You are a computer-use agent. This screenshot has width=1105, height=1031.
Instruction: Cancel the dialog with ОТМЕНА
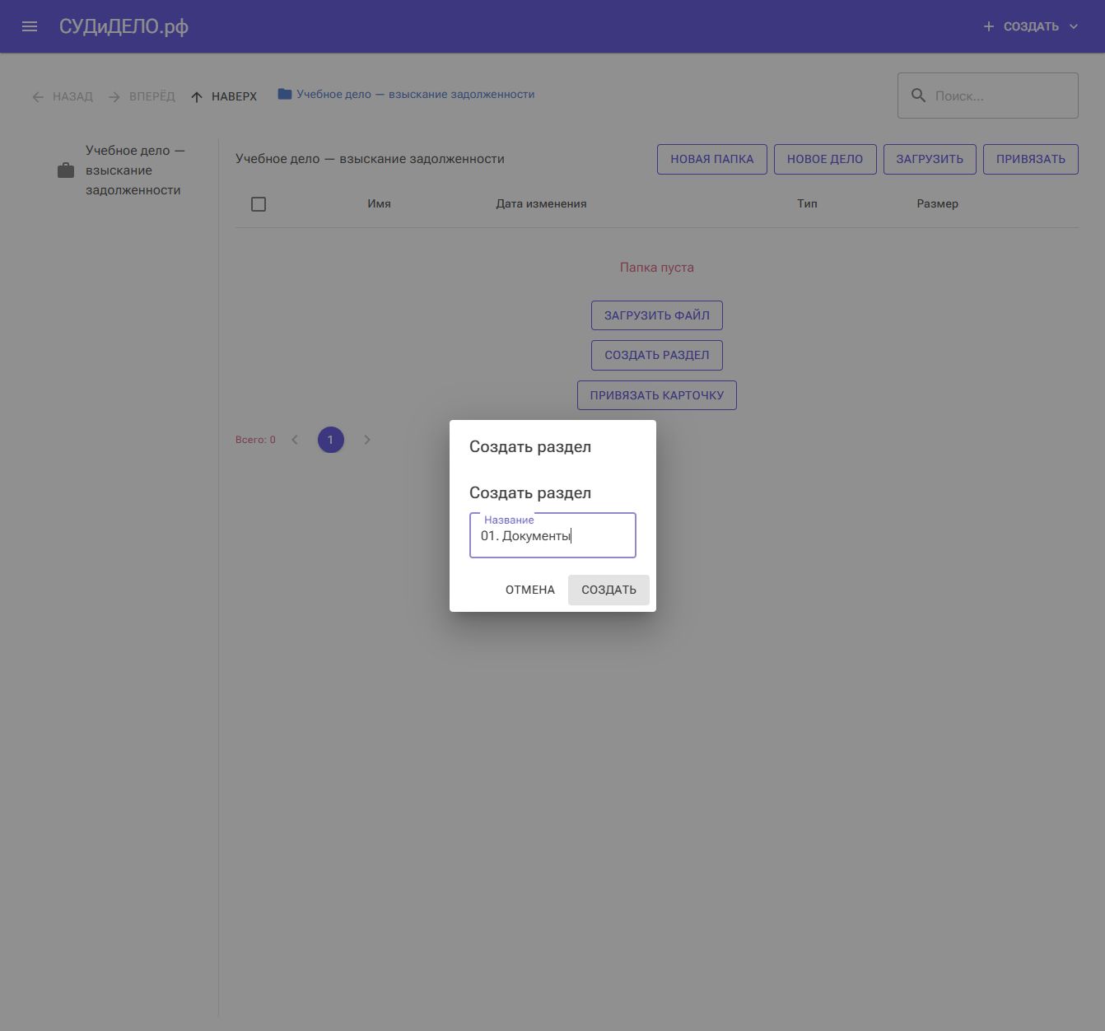[x=530, y=590]
